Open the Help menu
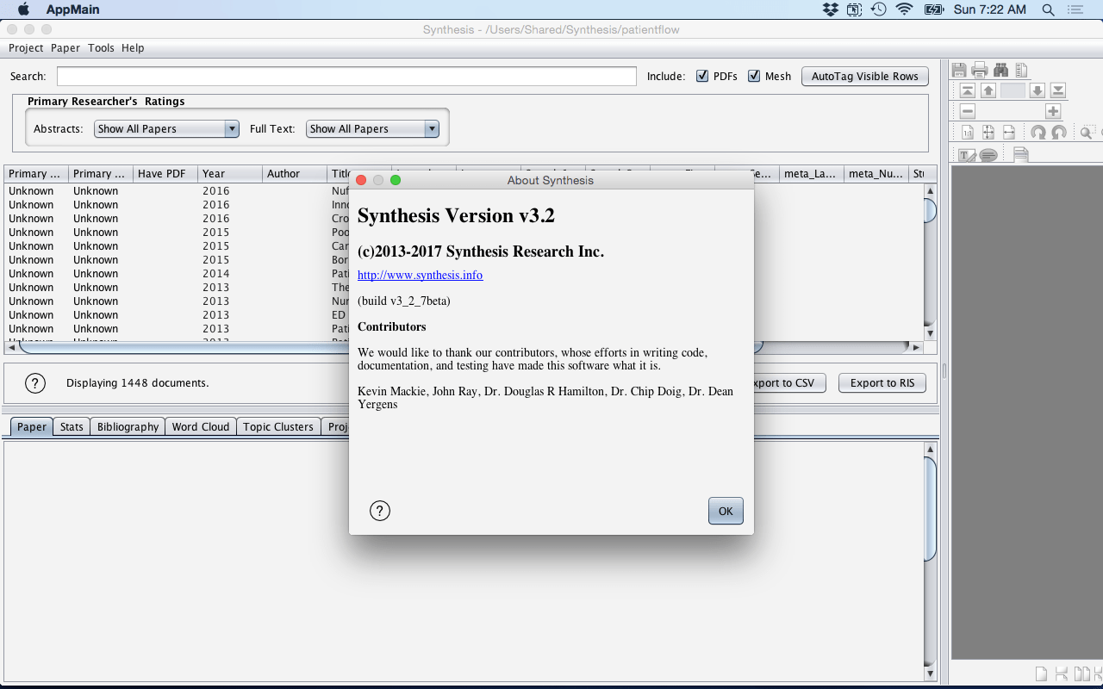The width and height of the screenshot is (1103, 689). [133, 48]
